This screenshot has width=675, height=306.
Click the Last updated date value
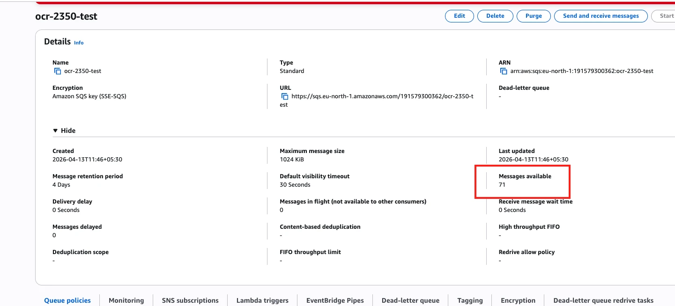(534, 160)
